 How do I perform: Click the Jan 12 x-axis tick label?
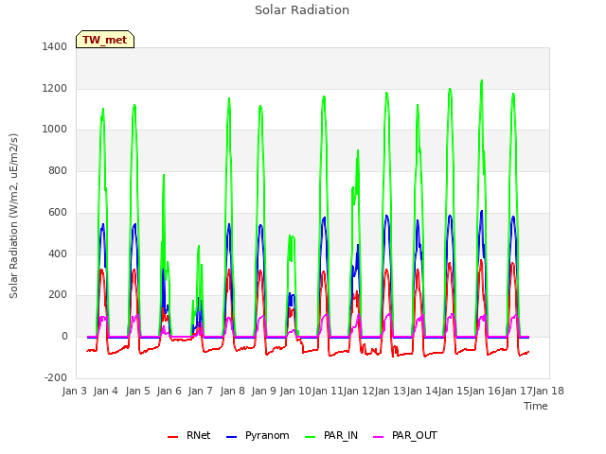359,391
